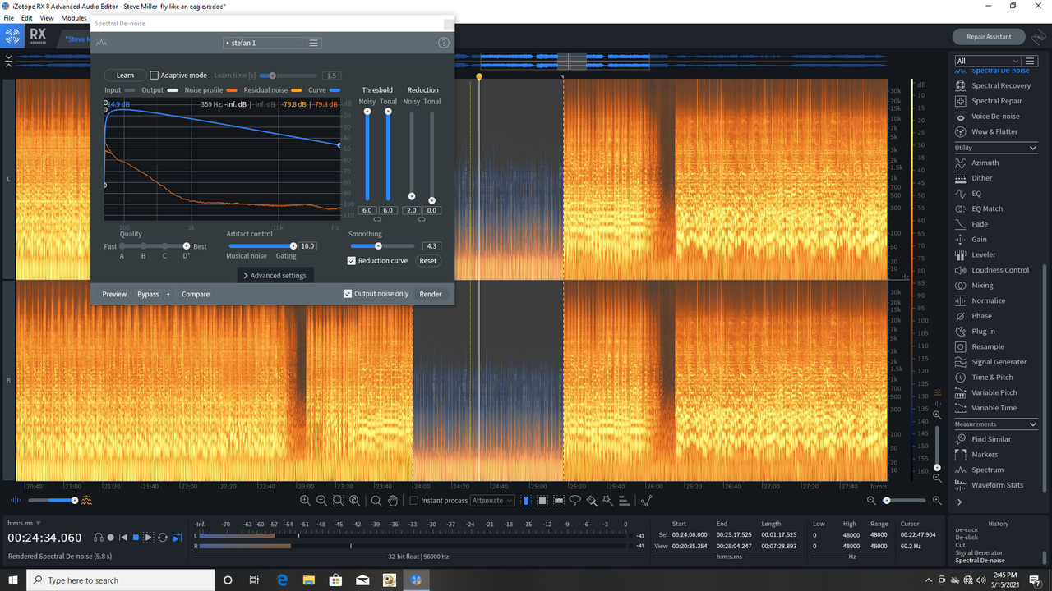The width and height of the screenshot is (1052, 591).
Task: Open the Spectrum analyzer
Action: [x=979, y=470]
